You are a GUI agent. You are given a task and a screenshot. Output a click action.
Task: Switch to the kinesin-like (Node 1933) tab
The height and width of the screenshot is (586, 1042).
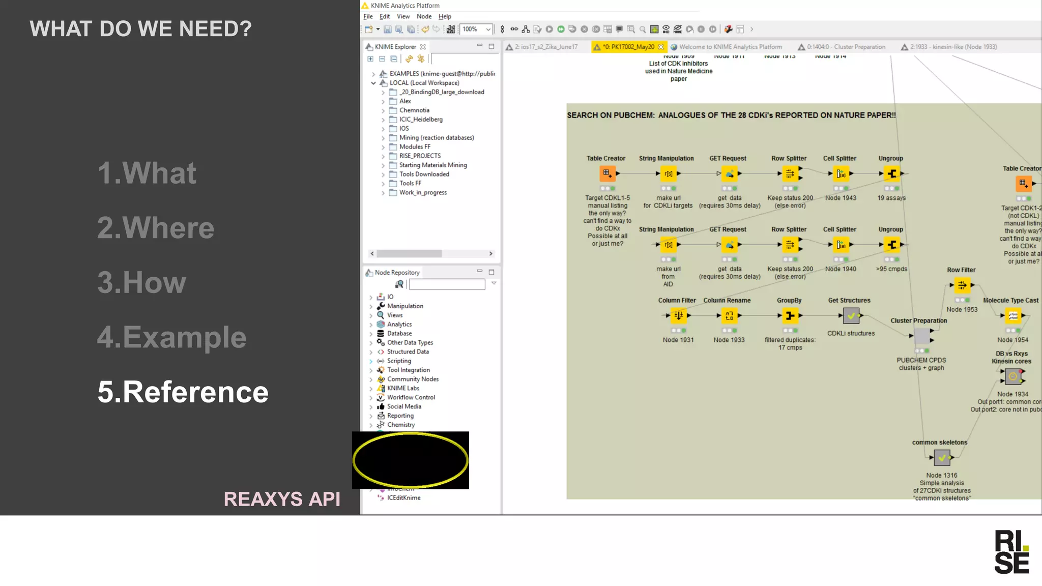coord(949,47)
